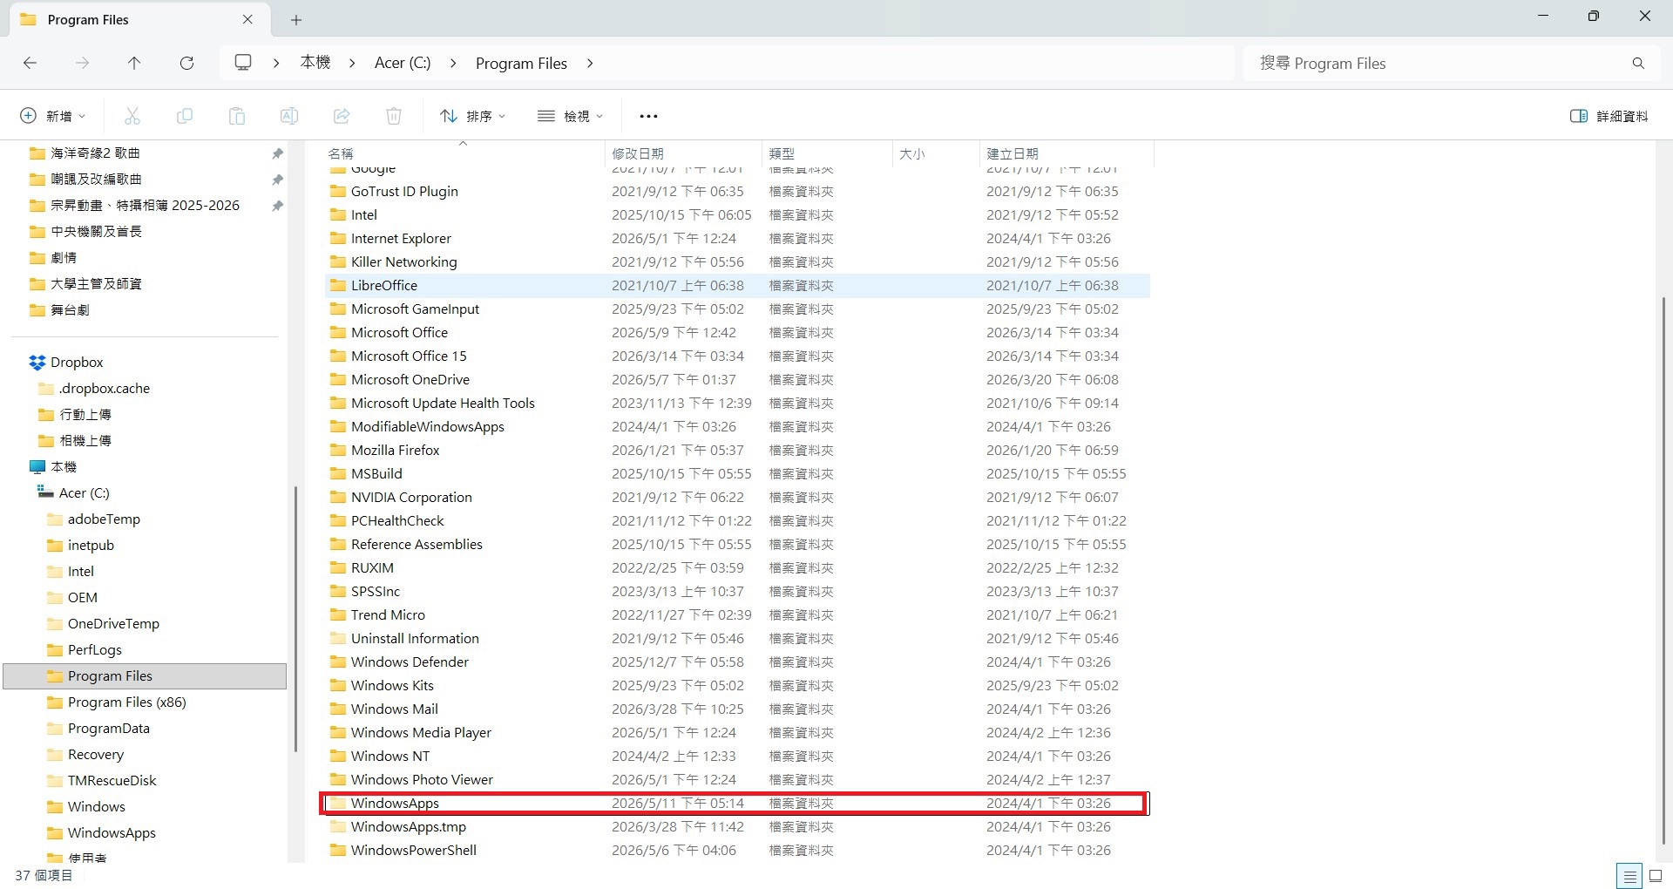Click the pin icon beside 海洋奇緣2 歌曲
The width and height of the screenshot is (1673, 889).
pos(277,153)
